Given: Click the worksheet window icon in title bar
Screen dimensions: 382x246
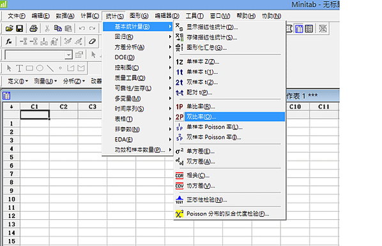Looking at the screenshot, I should pyautogui.click(x=6, y=96).
